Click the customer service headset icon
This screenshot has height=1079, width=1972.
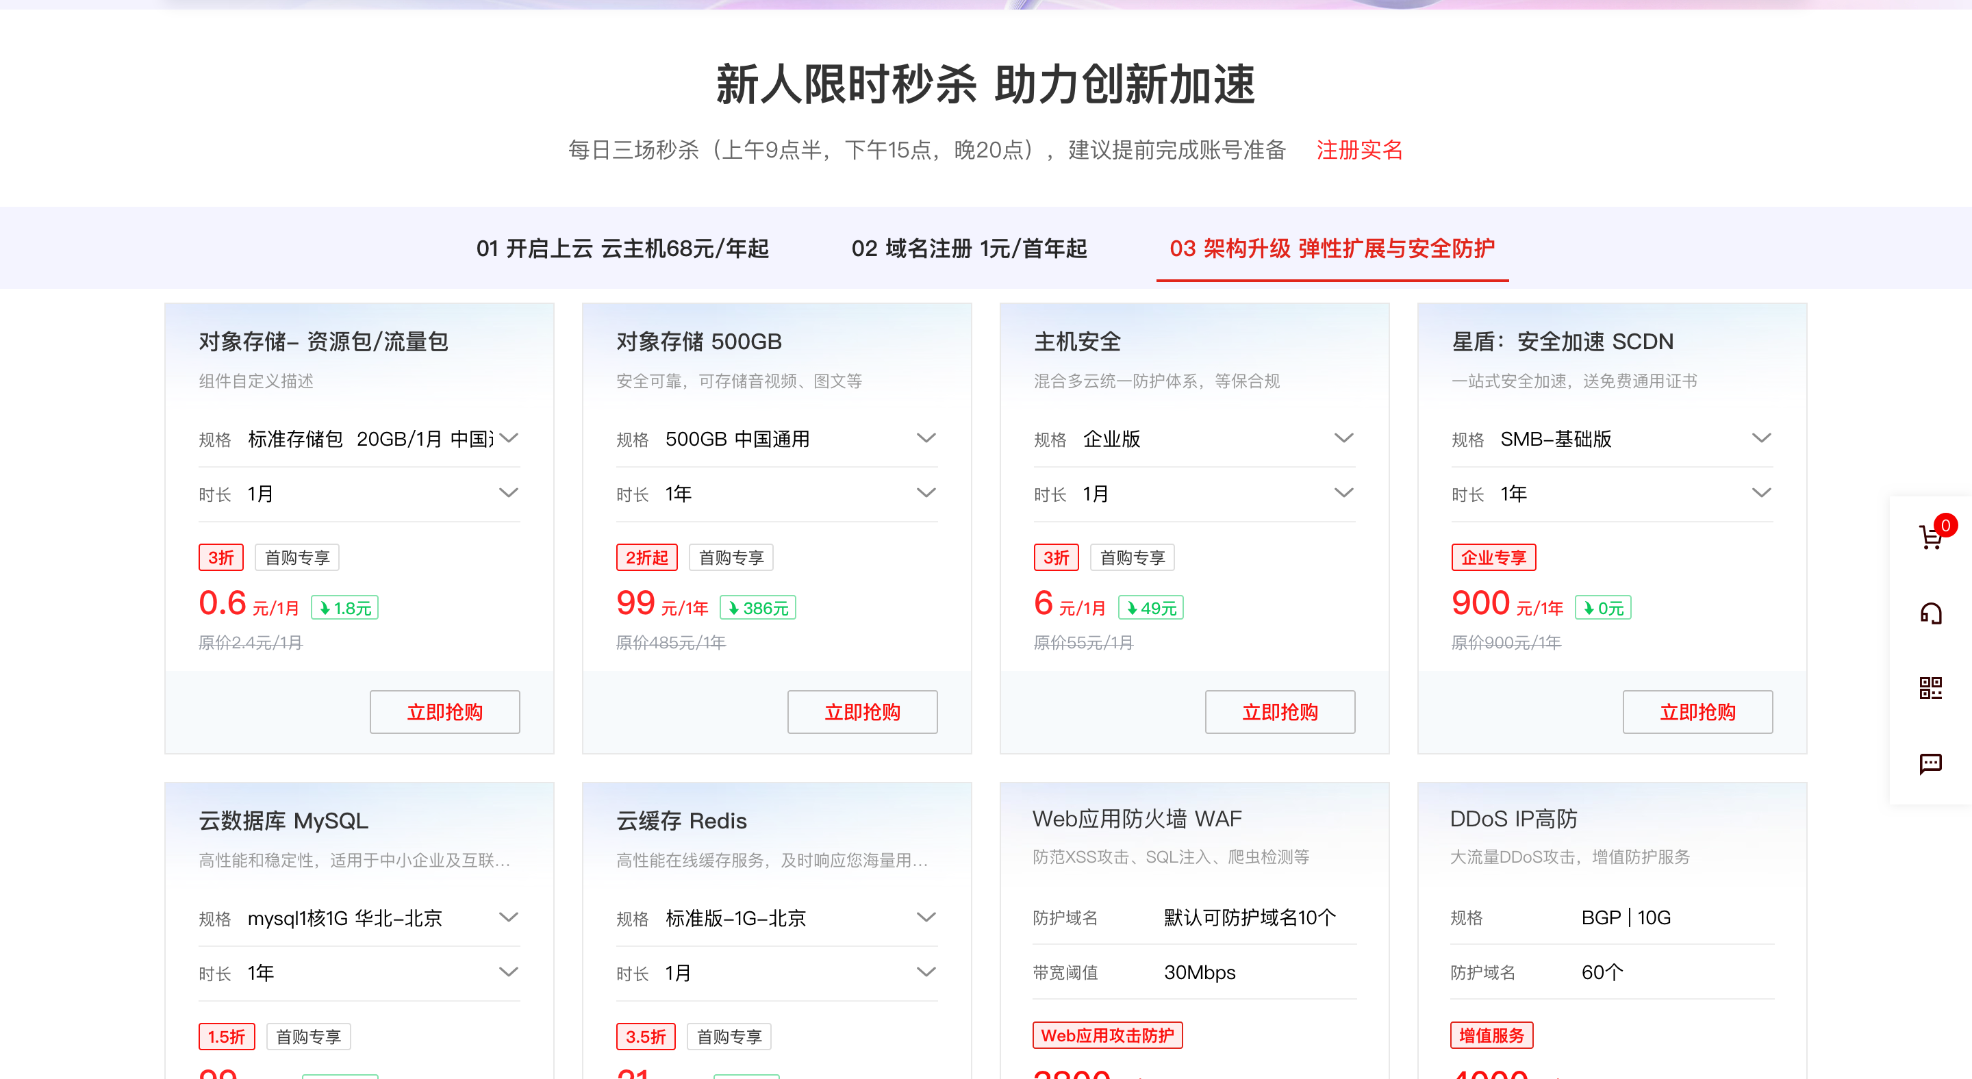coord(1930,613)
